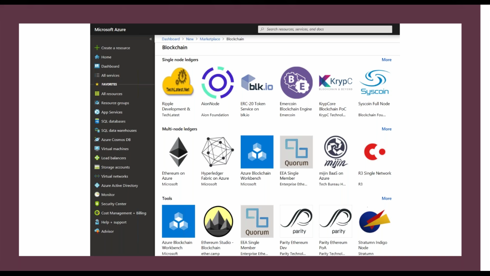Viewport: 490px width, 276px height.
Task: Click More for Multi-node ledgers
Action: (x=386, y=129)
